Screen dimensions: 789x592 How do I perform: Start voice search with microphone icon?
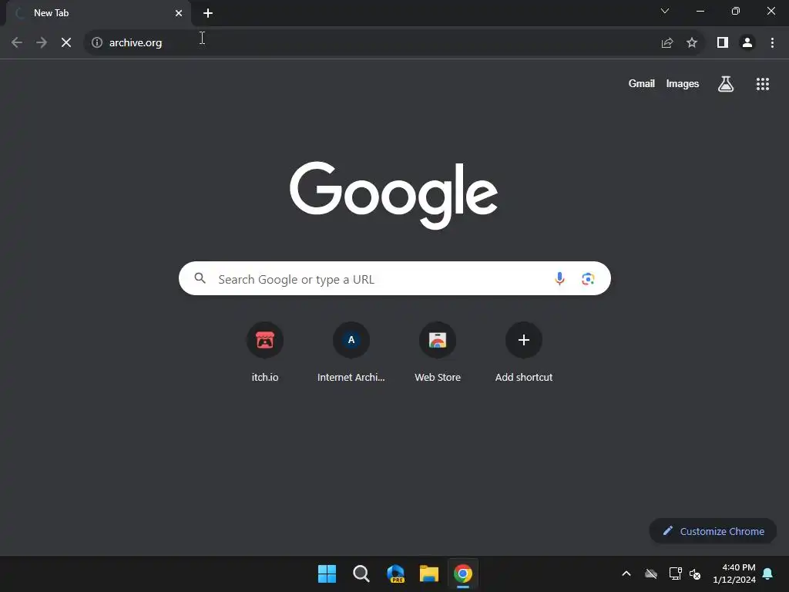559,278
